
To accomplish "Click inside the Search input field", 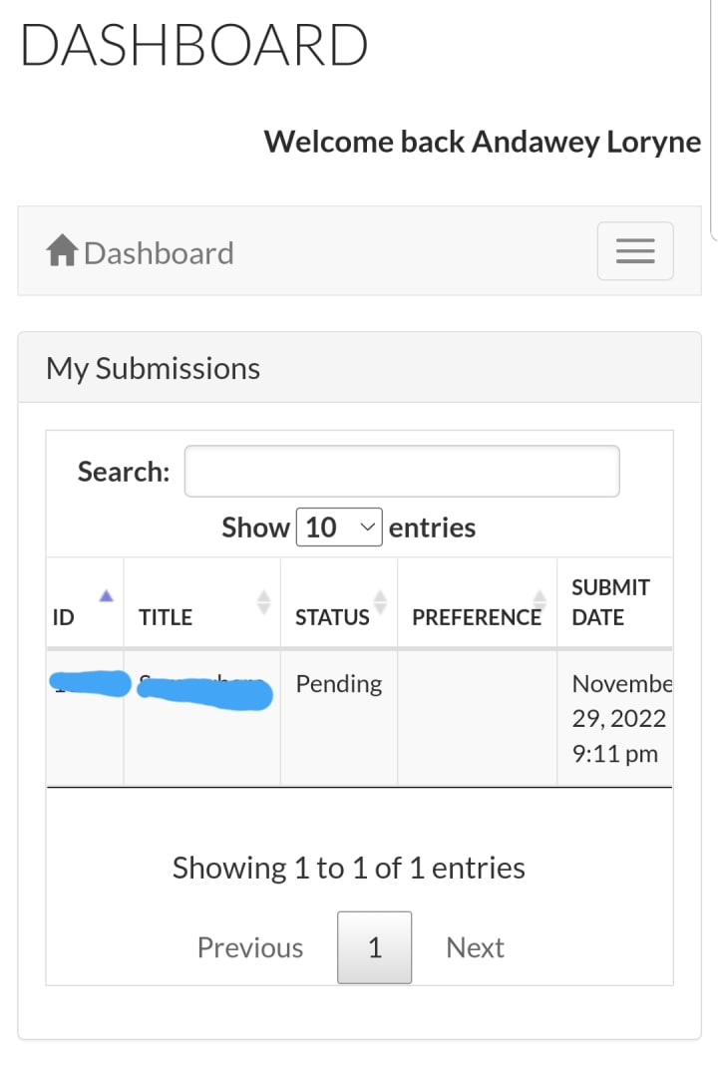I will point(402,472).
